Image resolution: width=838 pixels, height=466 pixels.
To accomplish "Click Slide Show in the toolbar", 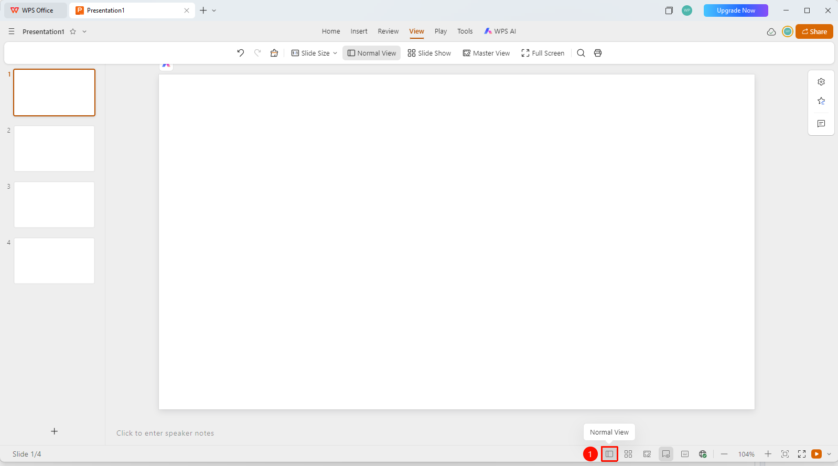I will click(x=429, y=53).
